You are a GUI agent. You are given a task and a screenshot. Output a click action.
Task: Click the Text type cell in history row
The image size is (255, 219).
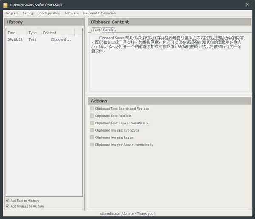tap(32, 39)
